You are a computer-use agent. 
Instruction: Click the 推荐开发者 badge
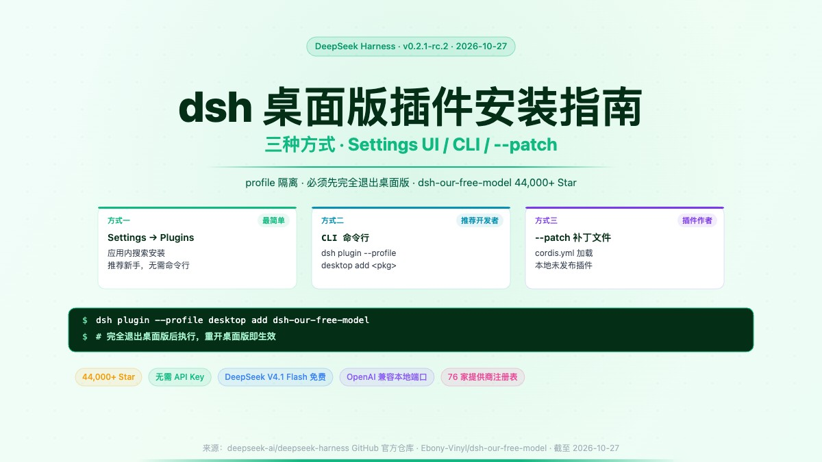tap(480, 220)
